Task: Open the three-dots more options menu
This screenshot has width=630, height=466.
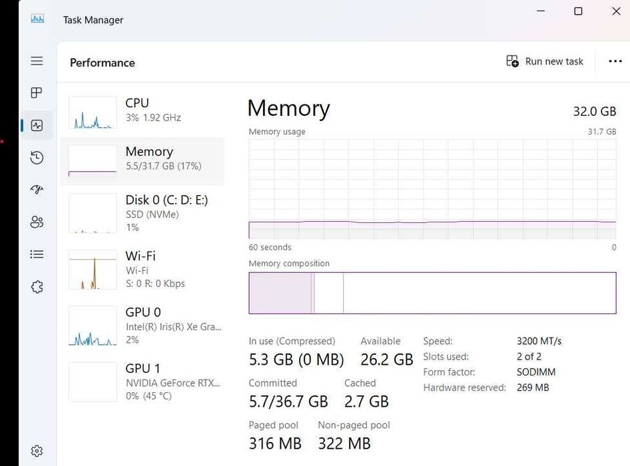Action: 615,61
